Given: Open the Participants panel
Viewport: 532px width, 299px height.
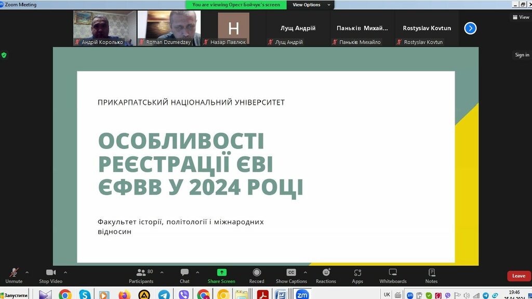Looking at the screenshot, I should [x=141, y=274].
